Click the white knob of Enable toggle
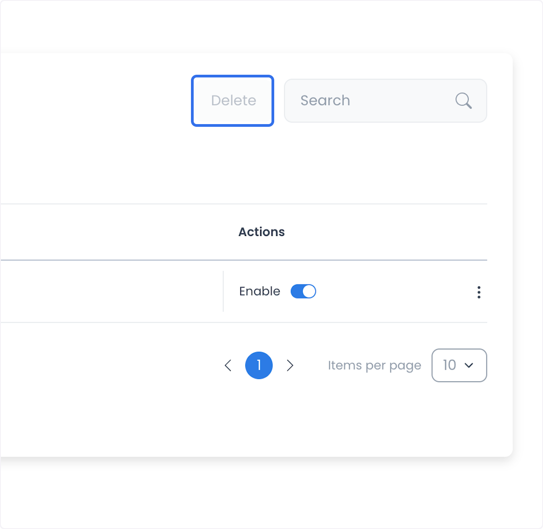543x529 pixels. click(x=309, y=291)
